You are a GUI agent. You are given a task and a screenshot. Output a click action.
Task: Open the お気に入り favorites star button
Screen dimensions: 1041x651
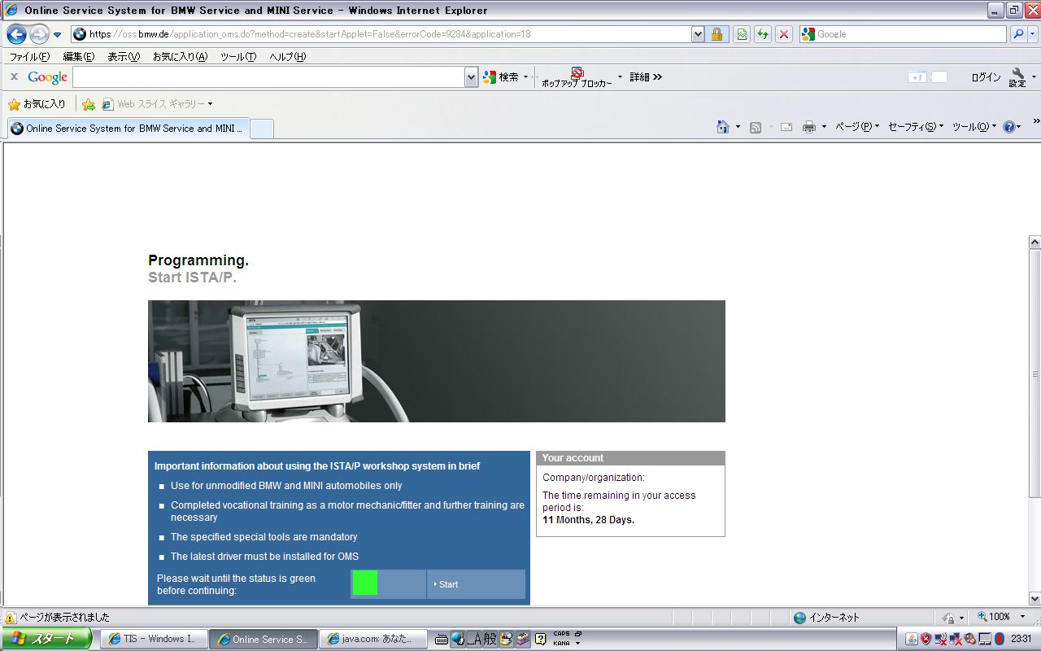point(37,104)
